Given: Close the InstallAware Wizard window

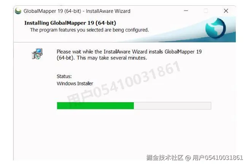Looking at the screenshot, I should click(226, 11).
